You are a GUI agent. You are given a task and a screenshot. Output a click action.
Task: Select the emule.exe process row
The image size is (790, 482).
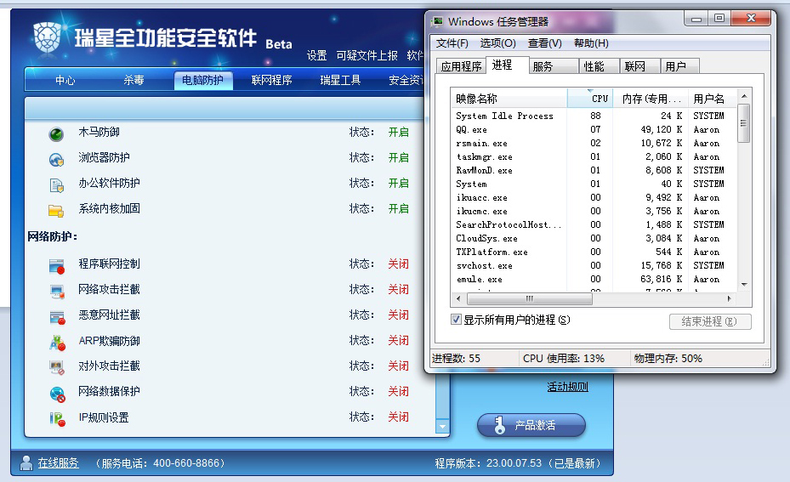[x=594, y=279]
